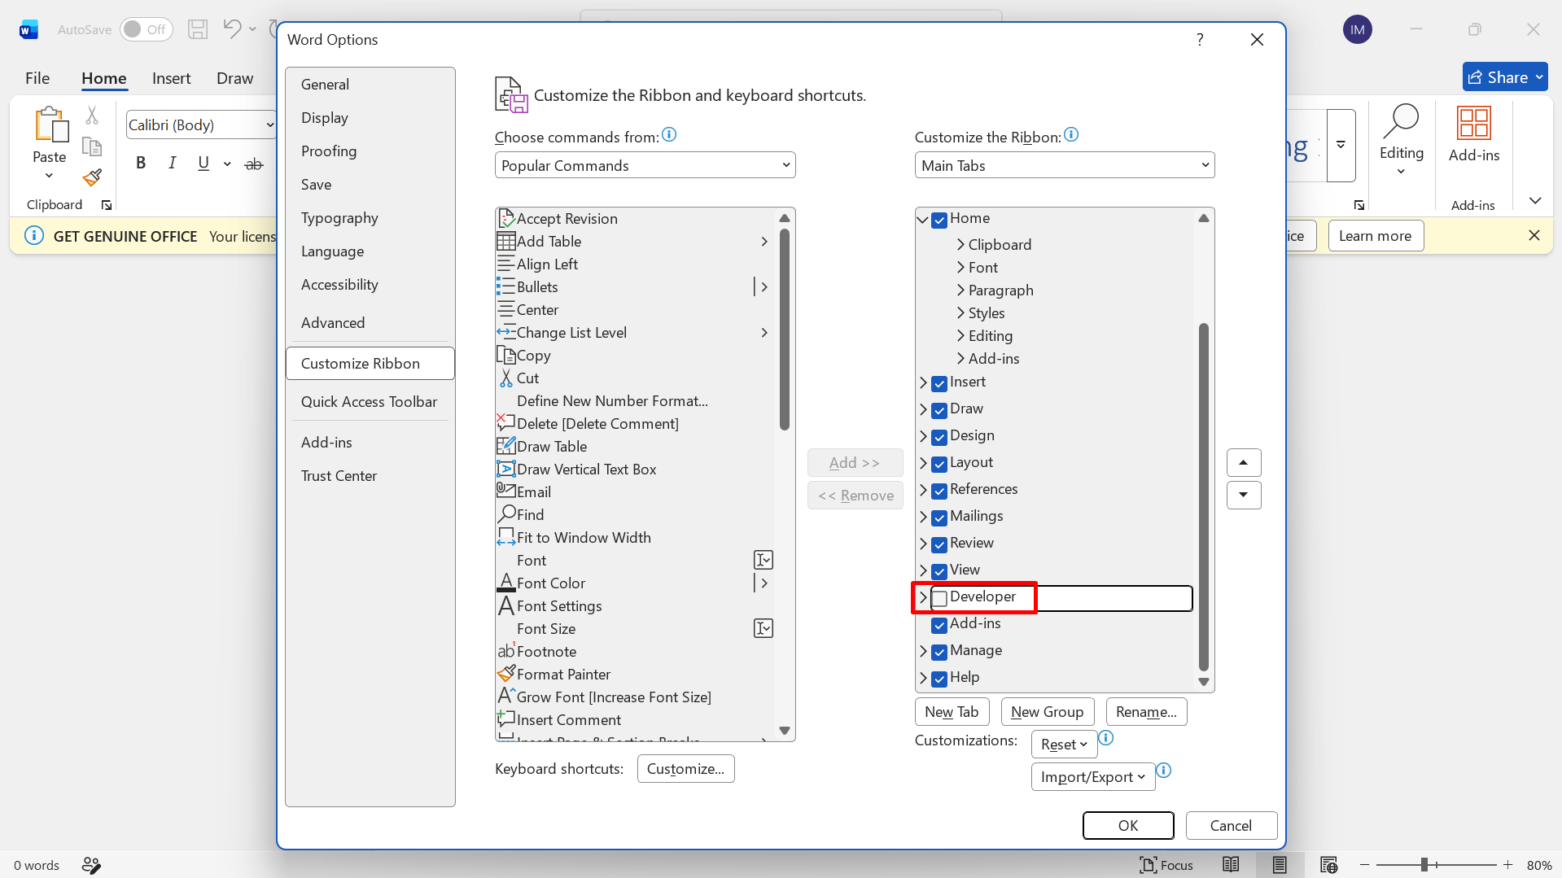Collapse the Home tab node
The height and width of the screenshot is (878, 1562).
tap(923, 220)
